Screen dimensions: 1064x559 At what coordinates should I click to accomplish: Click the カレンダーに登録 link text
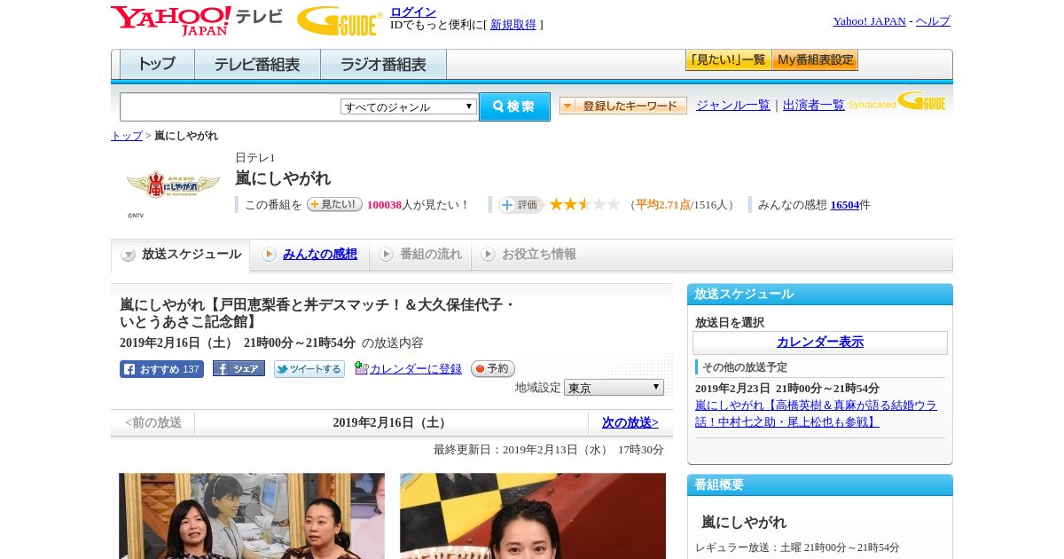click(416, 369)
